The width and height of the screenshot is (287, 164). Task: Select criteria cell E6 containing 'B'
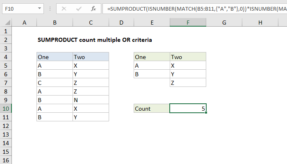click(152, 74)
